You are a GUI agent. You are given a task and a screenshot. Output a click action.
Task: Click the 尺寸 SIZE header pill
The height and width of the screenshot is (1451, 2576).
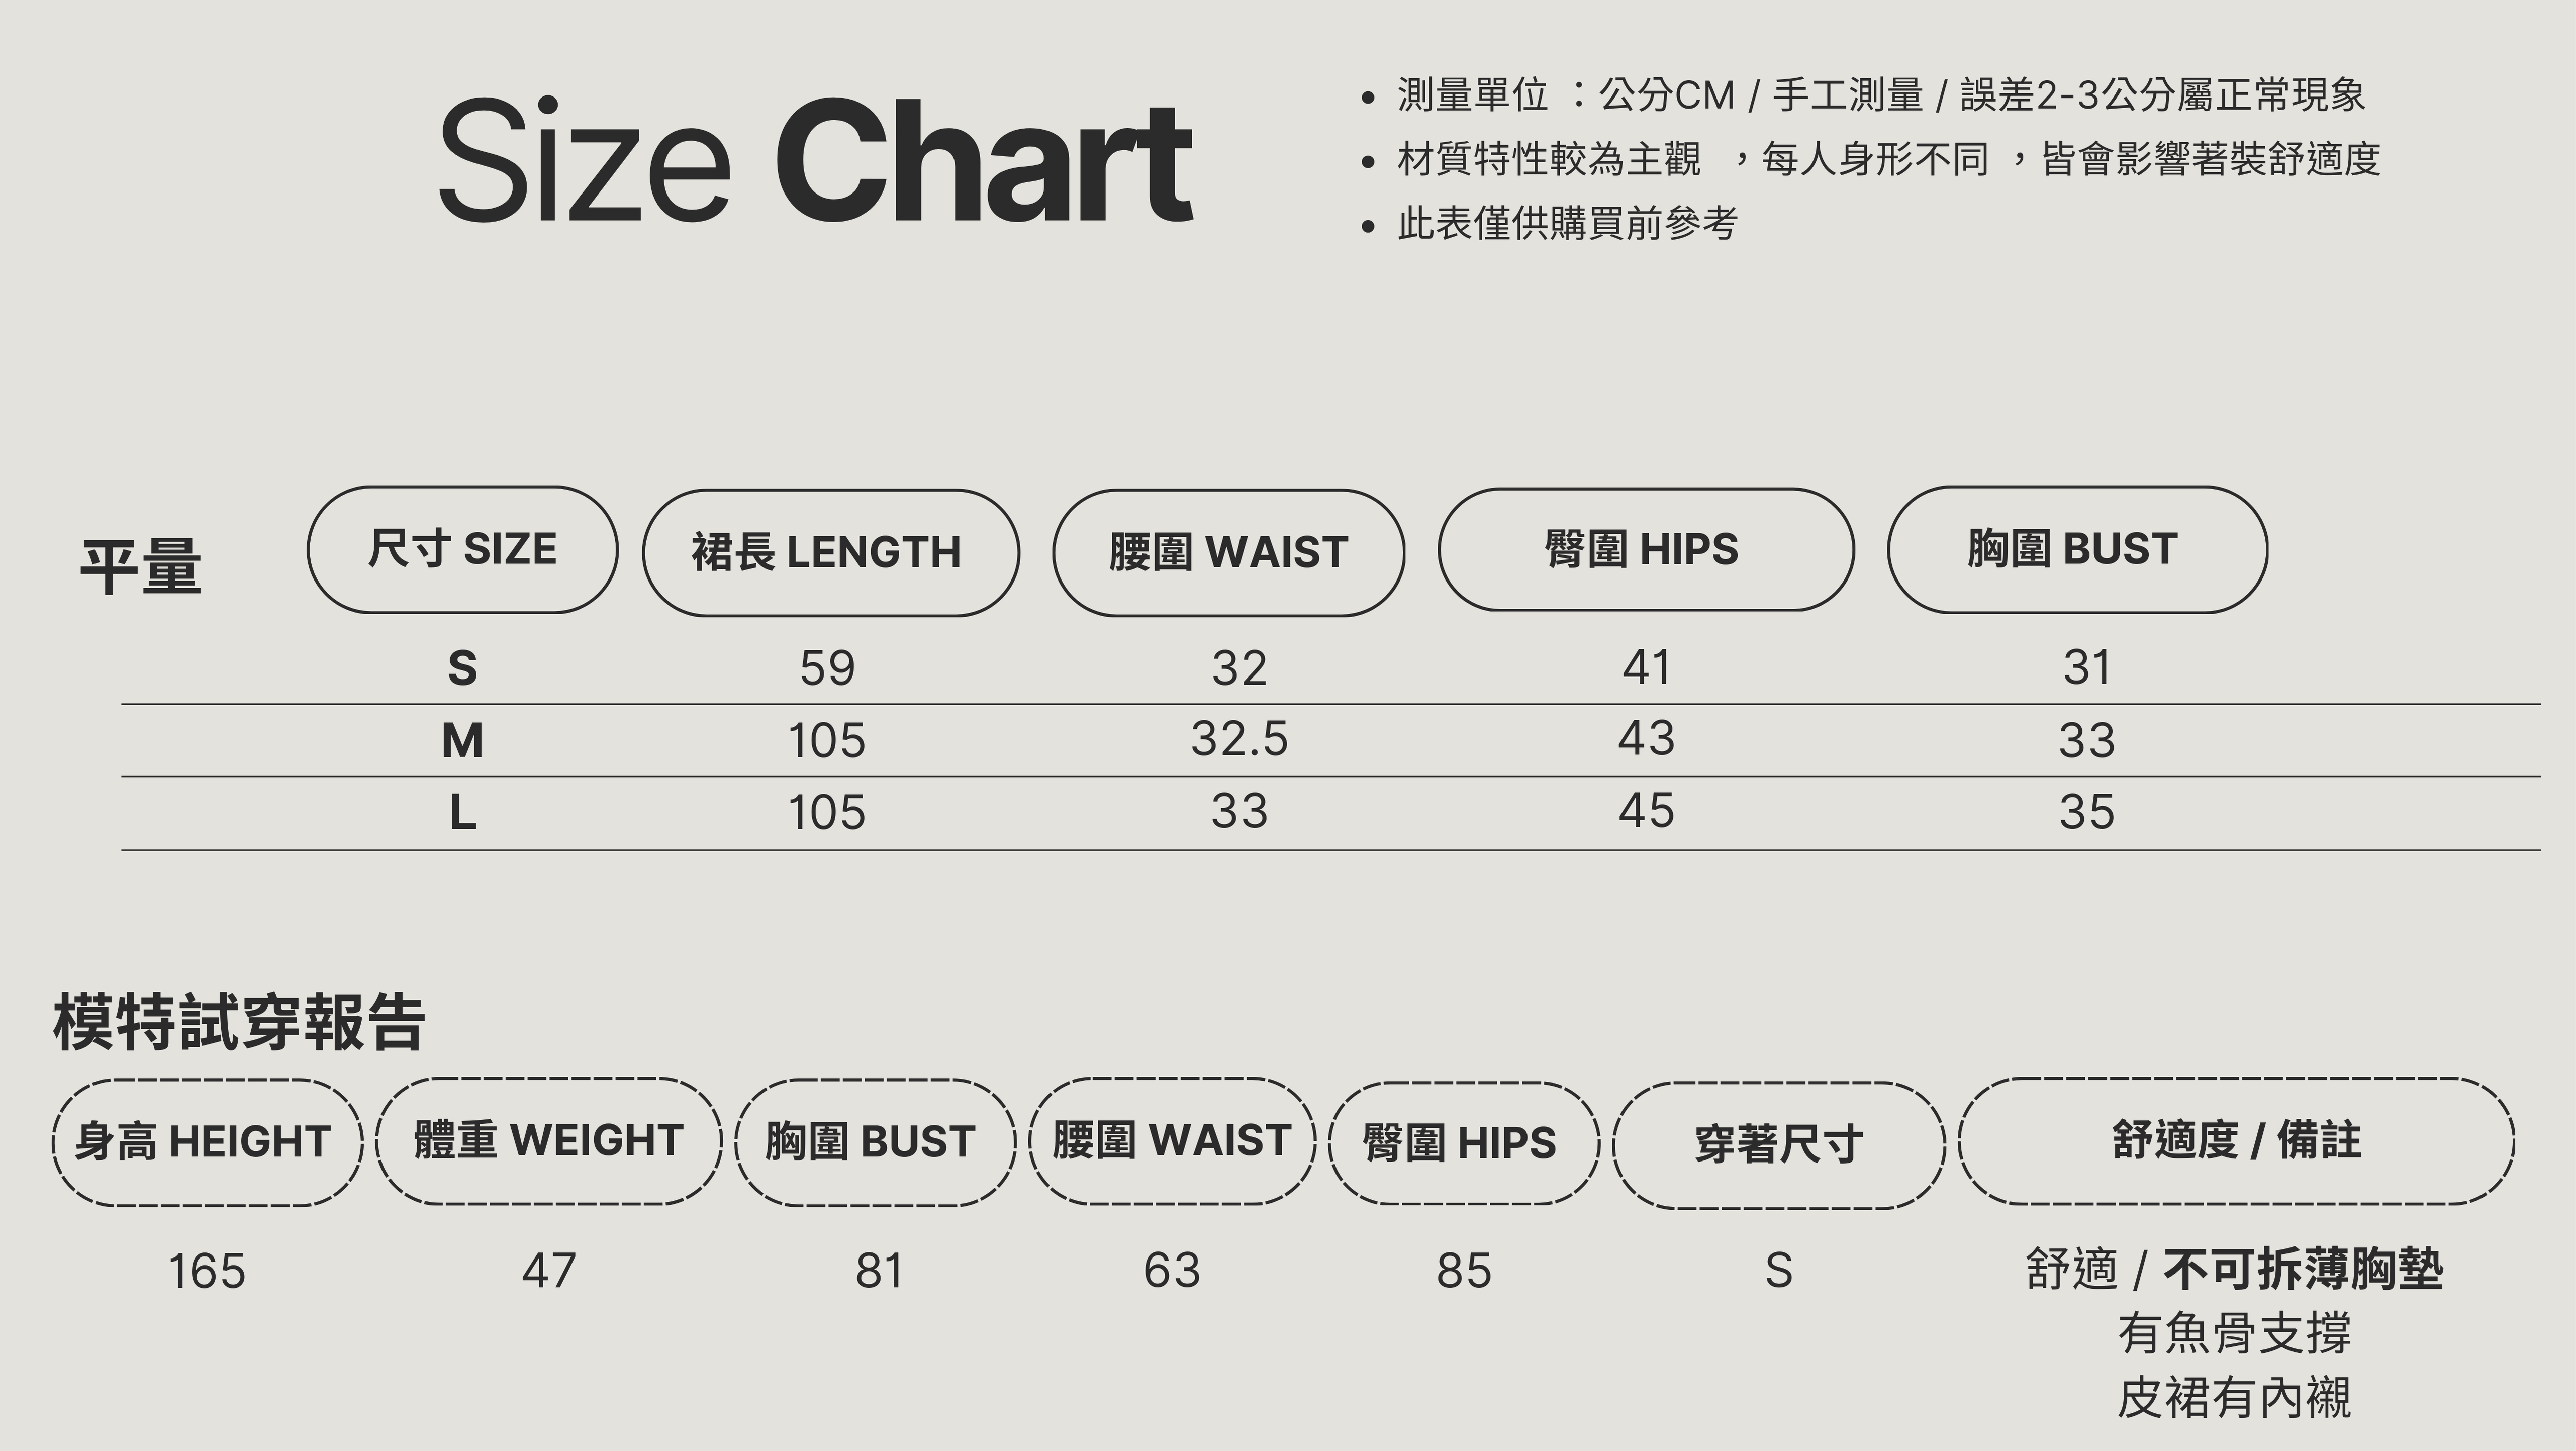click(462, 550)
